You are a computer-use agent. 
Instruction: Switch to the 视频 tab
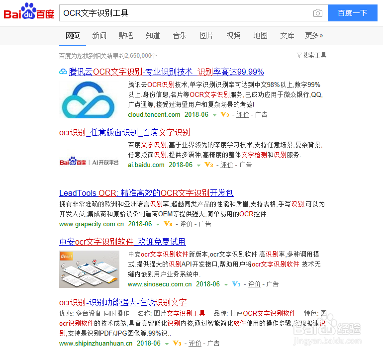coord(233,36)
